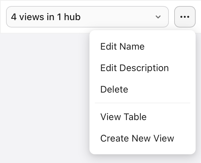The width and height of the screenshot is (201, 163).
Task: Open the table using View Table
Action: tap(123, 117)
